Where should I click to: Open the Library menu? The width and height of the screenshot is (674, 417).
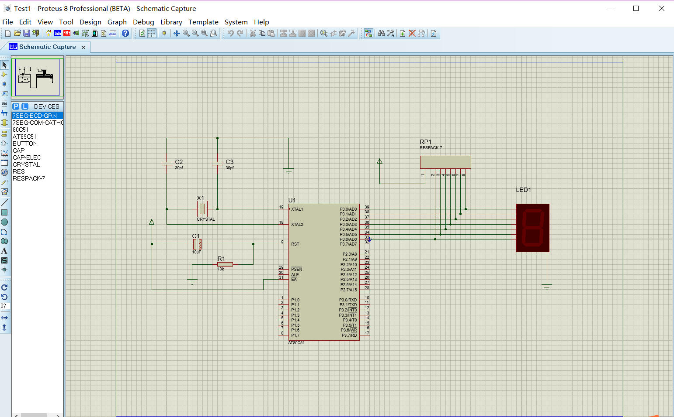[171, 22]
